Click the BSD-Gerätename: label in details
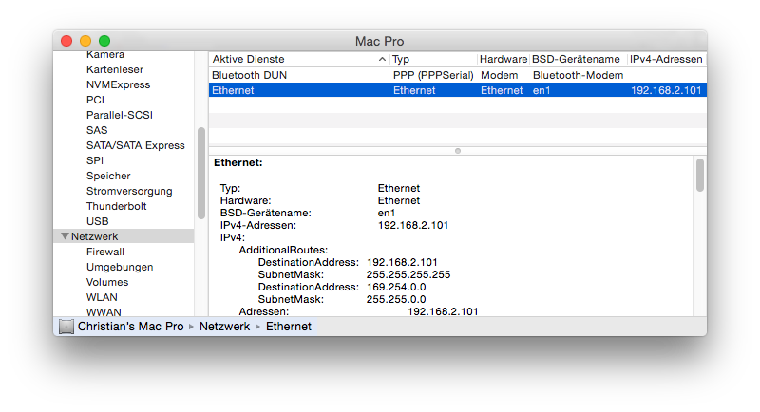Image resolution: width=760 pixels, height=412 pixels. tap(266, 213)
